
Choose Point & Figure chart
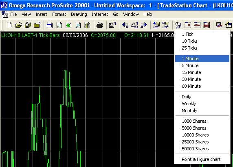pos(202,159)
